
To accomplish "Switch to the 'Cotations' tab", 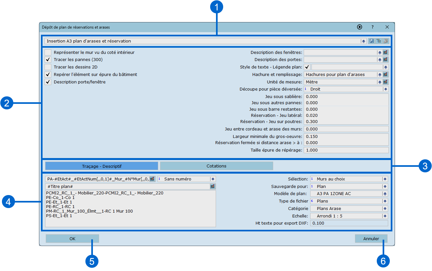I will (216, 166).
